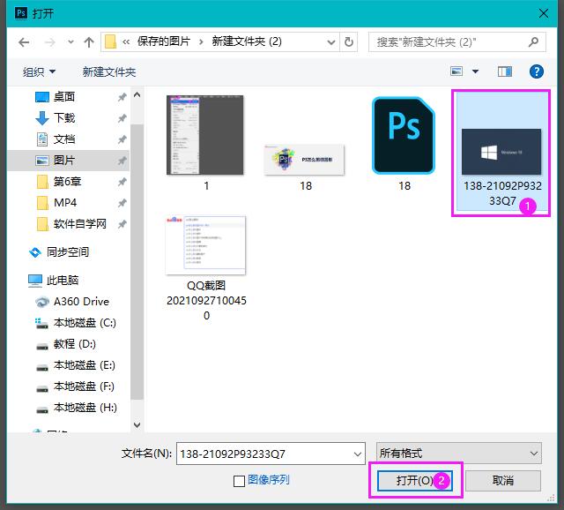
Task: Select 此电脑 in navigation pane
Action: (63, 281)
